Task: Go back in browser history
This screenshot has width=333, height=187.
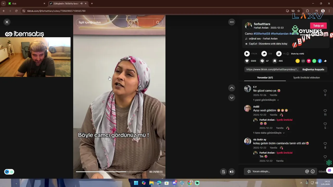Action: [x=4, y=11]
